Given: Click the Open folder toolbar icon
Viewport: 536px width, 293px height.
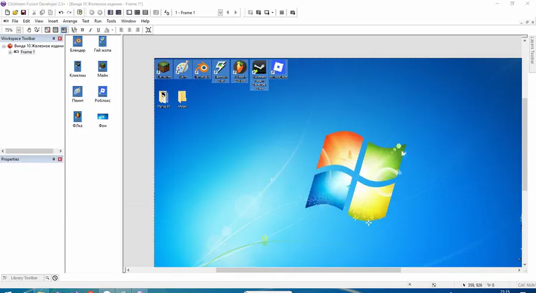Looking at the screenshot, I should (x=15, y=13).
